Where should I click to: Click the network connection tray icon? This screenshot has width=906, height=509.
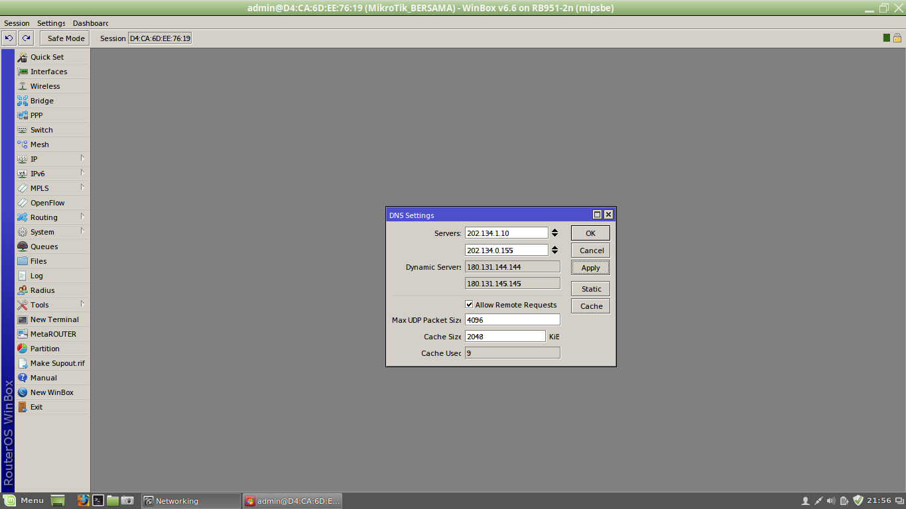click(818, 500)
